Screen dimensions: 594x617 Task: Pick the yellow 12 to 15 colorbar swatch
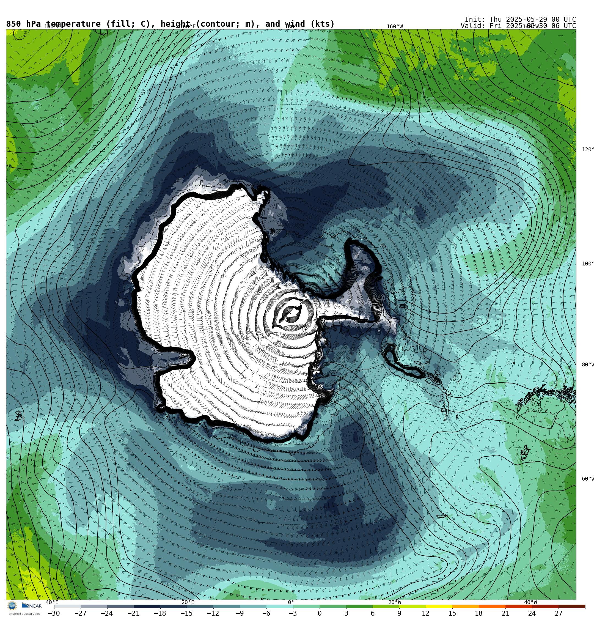[439, 606]
